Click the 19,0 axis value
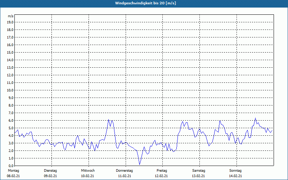Image resolution: width=288 pixels, height=180 pixels. click(x=10, y=22)
